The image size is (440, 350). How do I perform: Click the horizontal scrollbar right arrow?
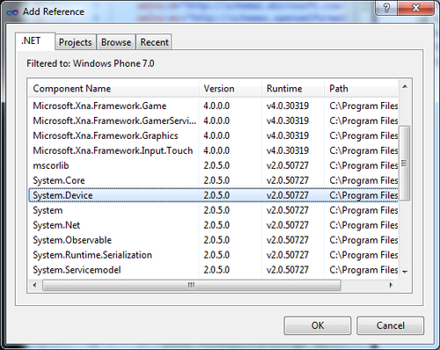tap(391, 285)
